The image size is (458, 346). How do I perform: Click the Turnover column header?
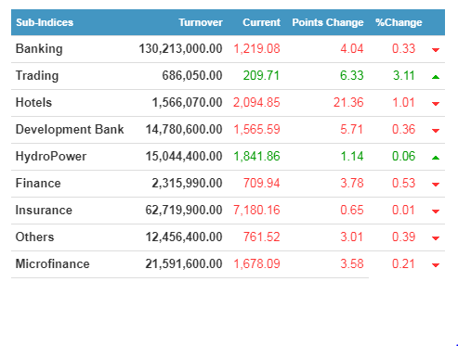201,22
